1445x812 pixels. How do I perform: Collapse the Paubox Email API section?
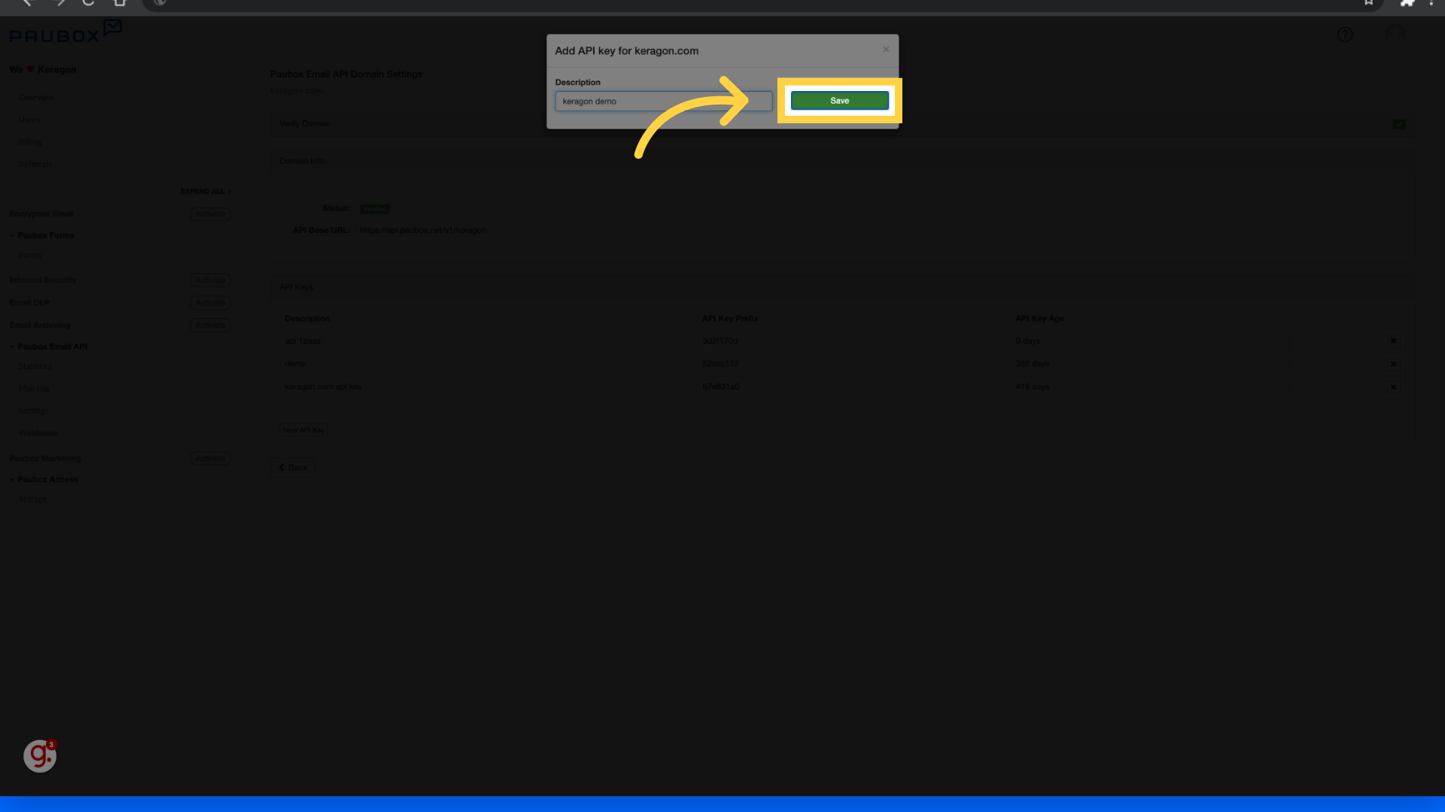pos(48,347)
